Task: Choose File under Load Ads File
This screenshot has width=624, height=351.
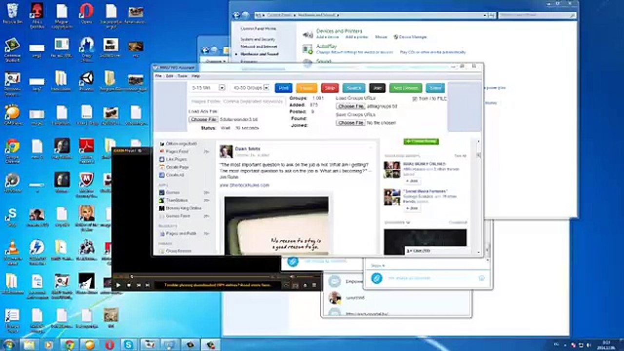Action: (204, 119)
